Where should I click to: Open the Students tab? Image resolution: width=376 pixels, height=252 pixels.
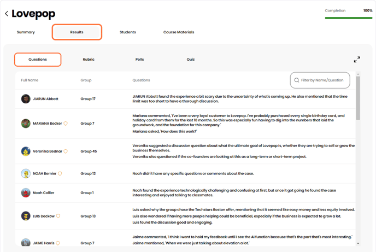click(x=128, y=32)
